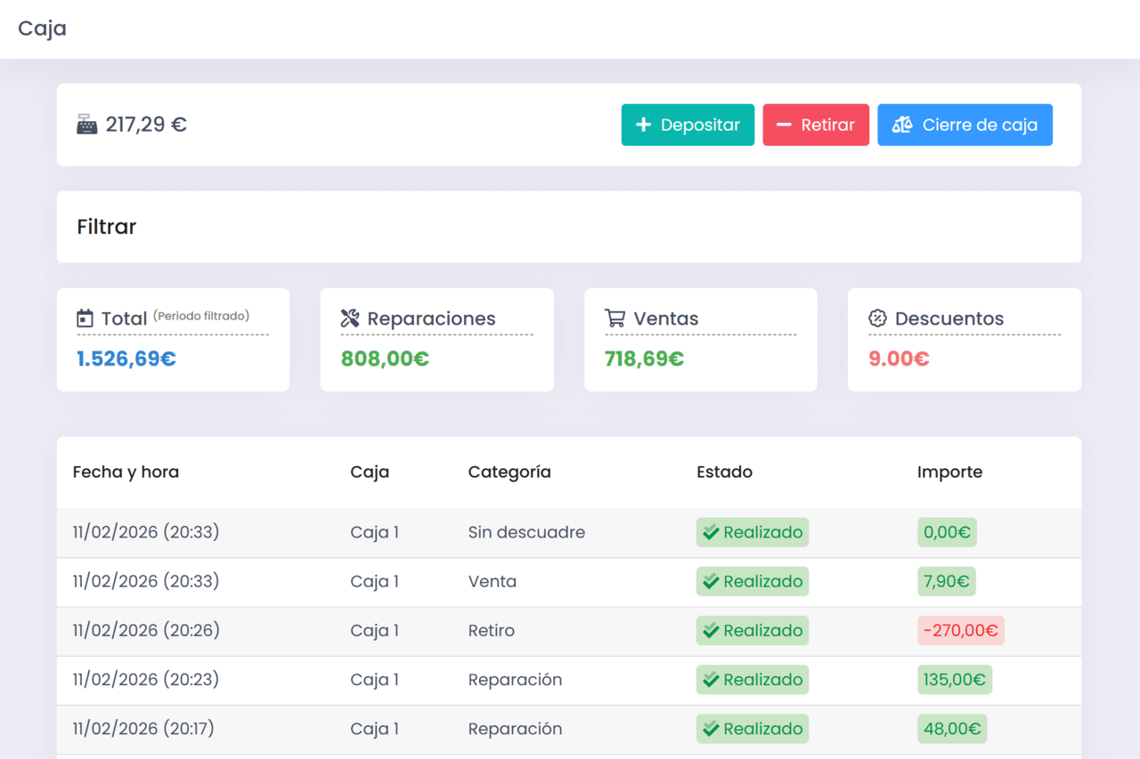Click the shopping cart icon for Ventas
The image size is (1140, 759).
pos(615,319)
